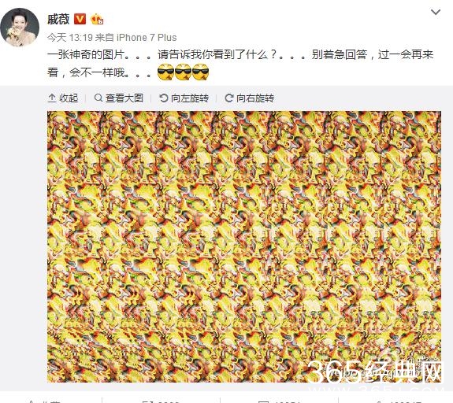This screenshot has width=453, height=403.
Task: Select the 查看大图 text label
Action: point(124,98)
